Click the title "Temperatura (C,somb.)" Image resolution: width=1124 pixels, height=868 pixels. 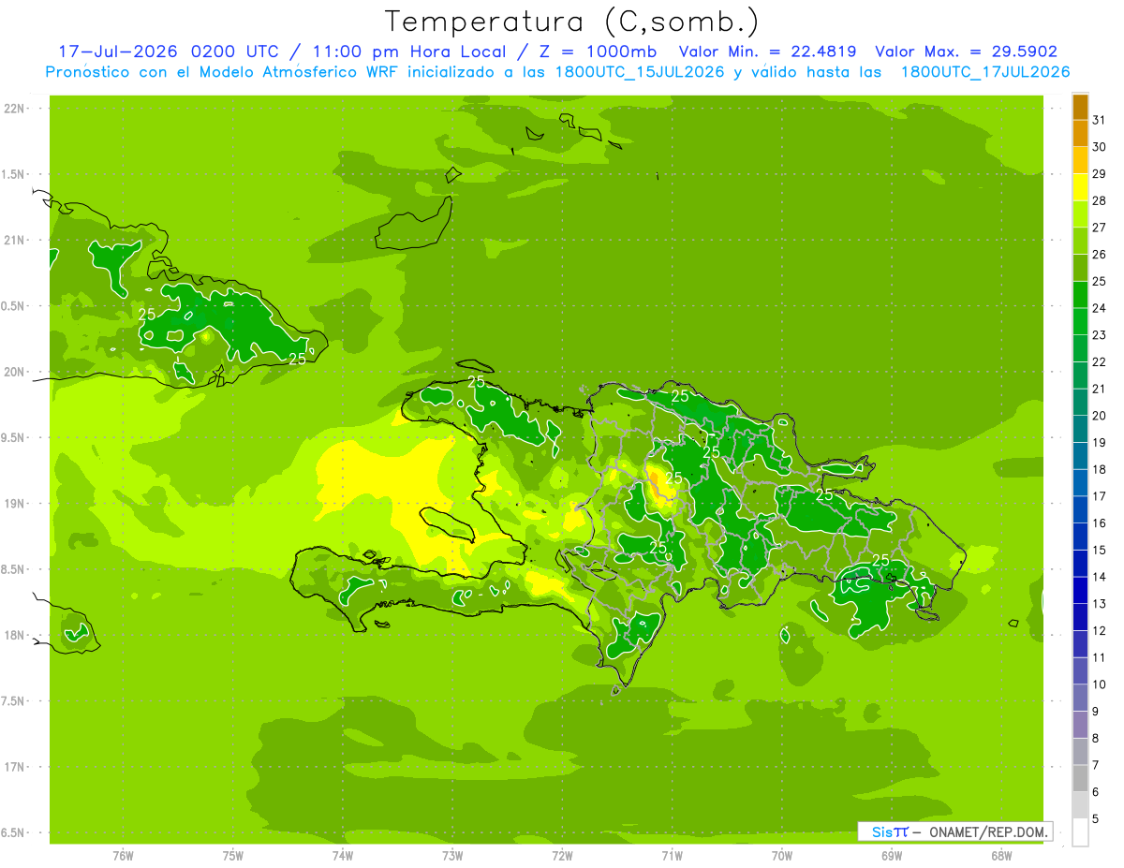pos(572,22)
